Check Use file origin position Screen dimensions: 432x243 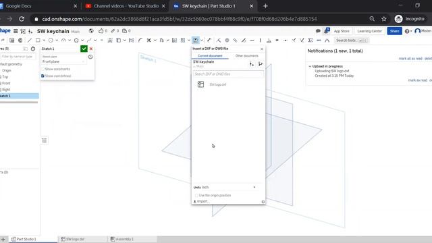(196, 195)
